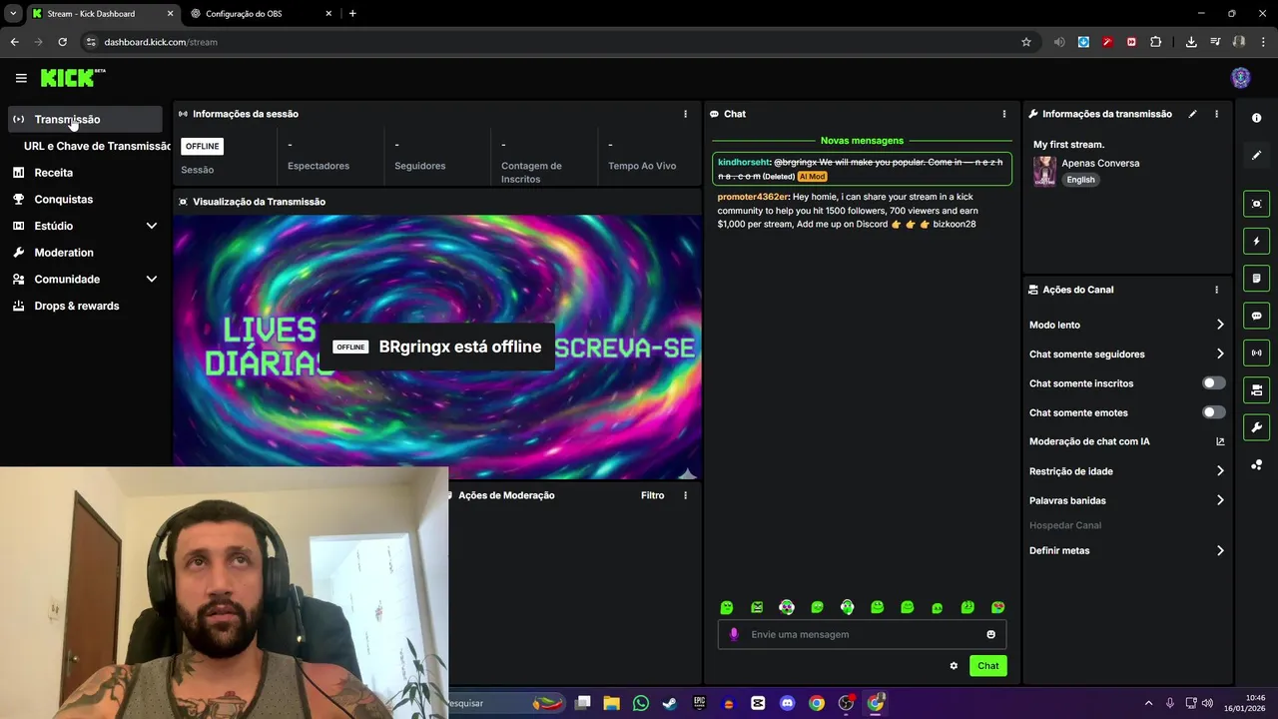1278x719 pixels.
Task: Open Palavras banidas settings
Action: click(1126, 500)
